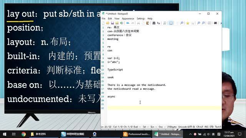Click line 16 noticeboard sentence
The height and width of the screenshot is (138, 246).
[x=137, y=85]
